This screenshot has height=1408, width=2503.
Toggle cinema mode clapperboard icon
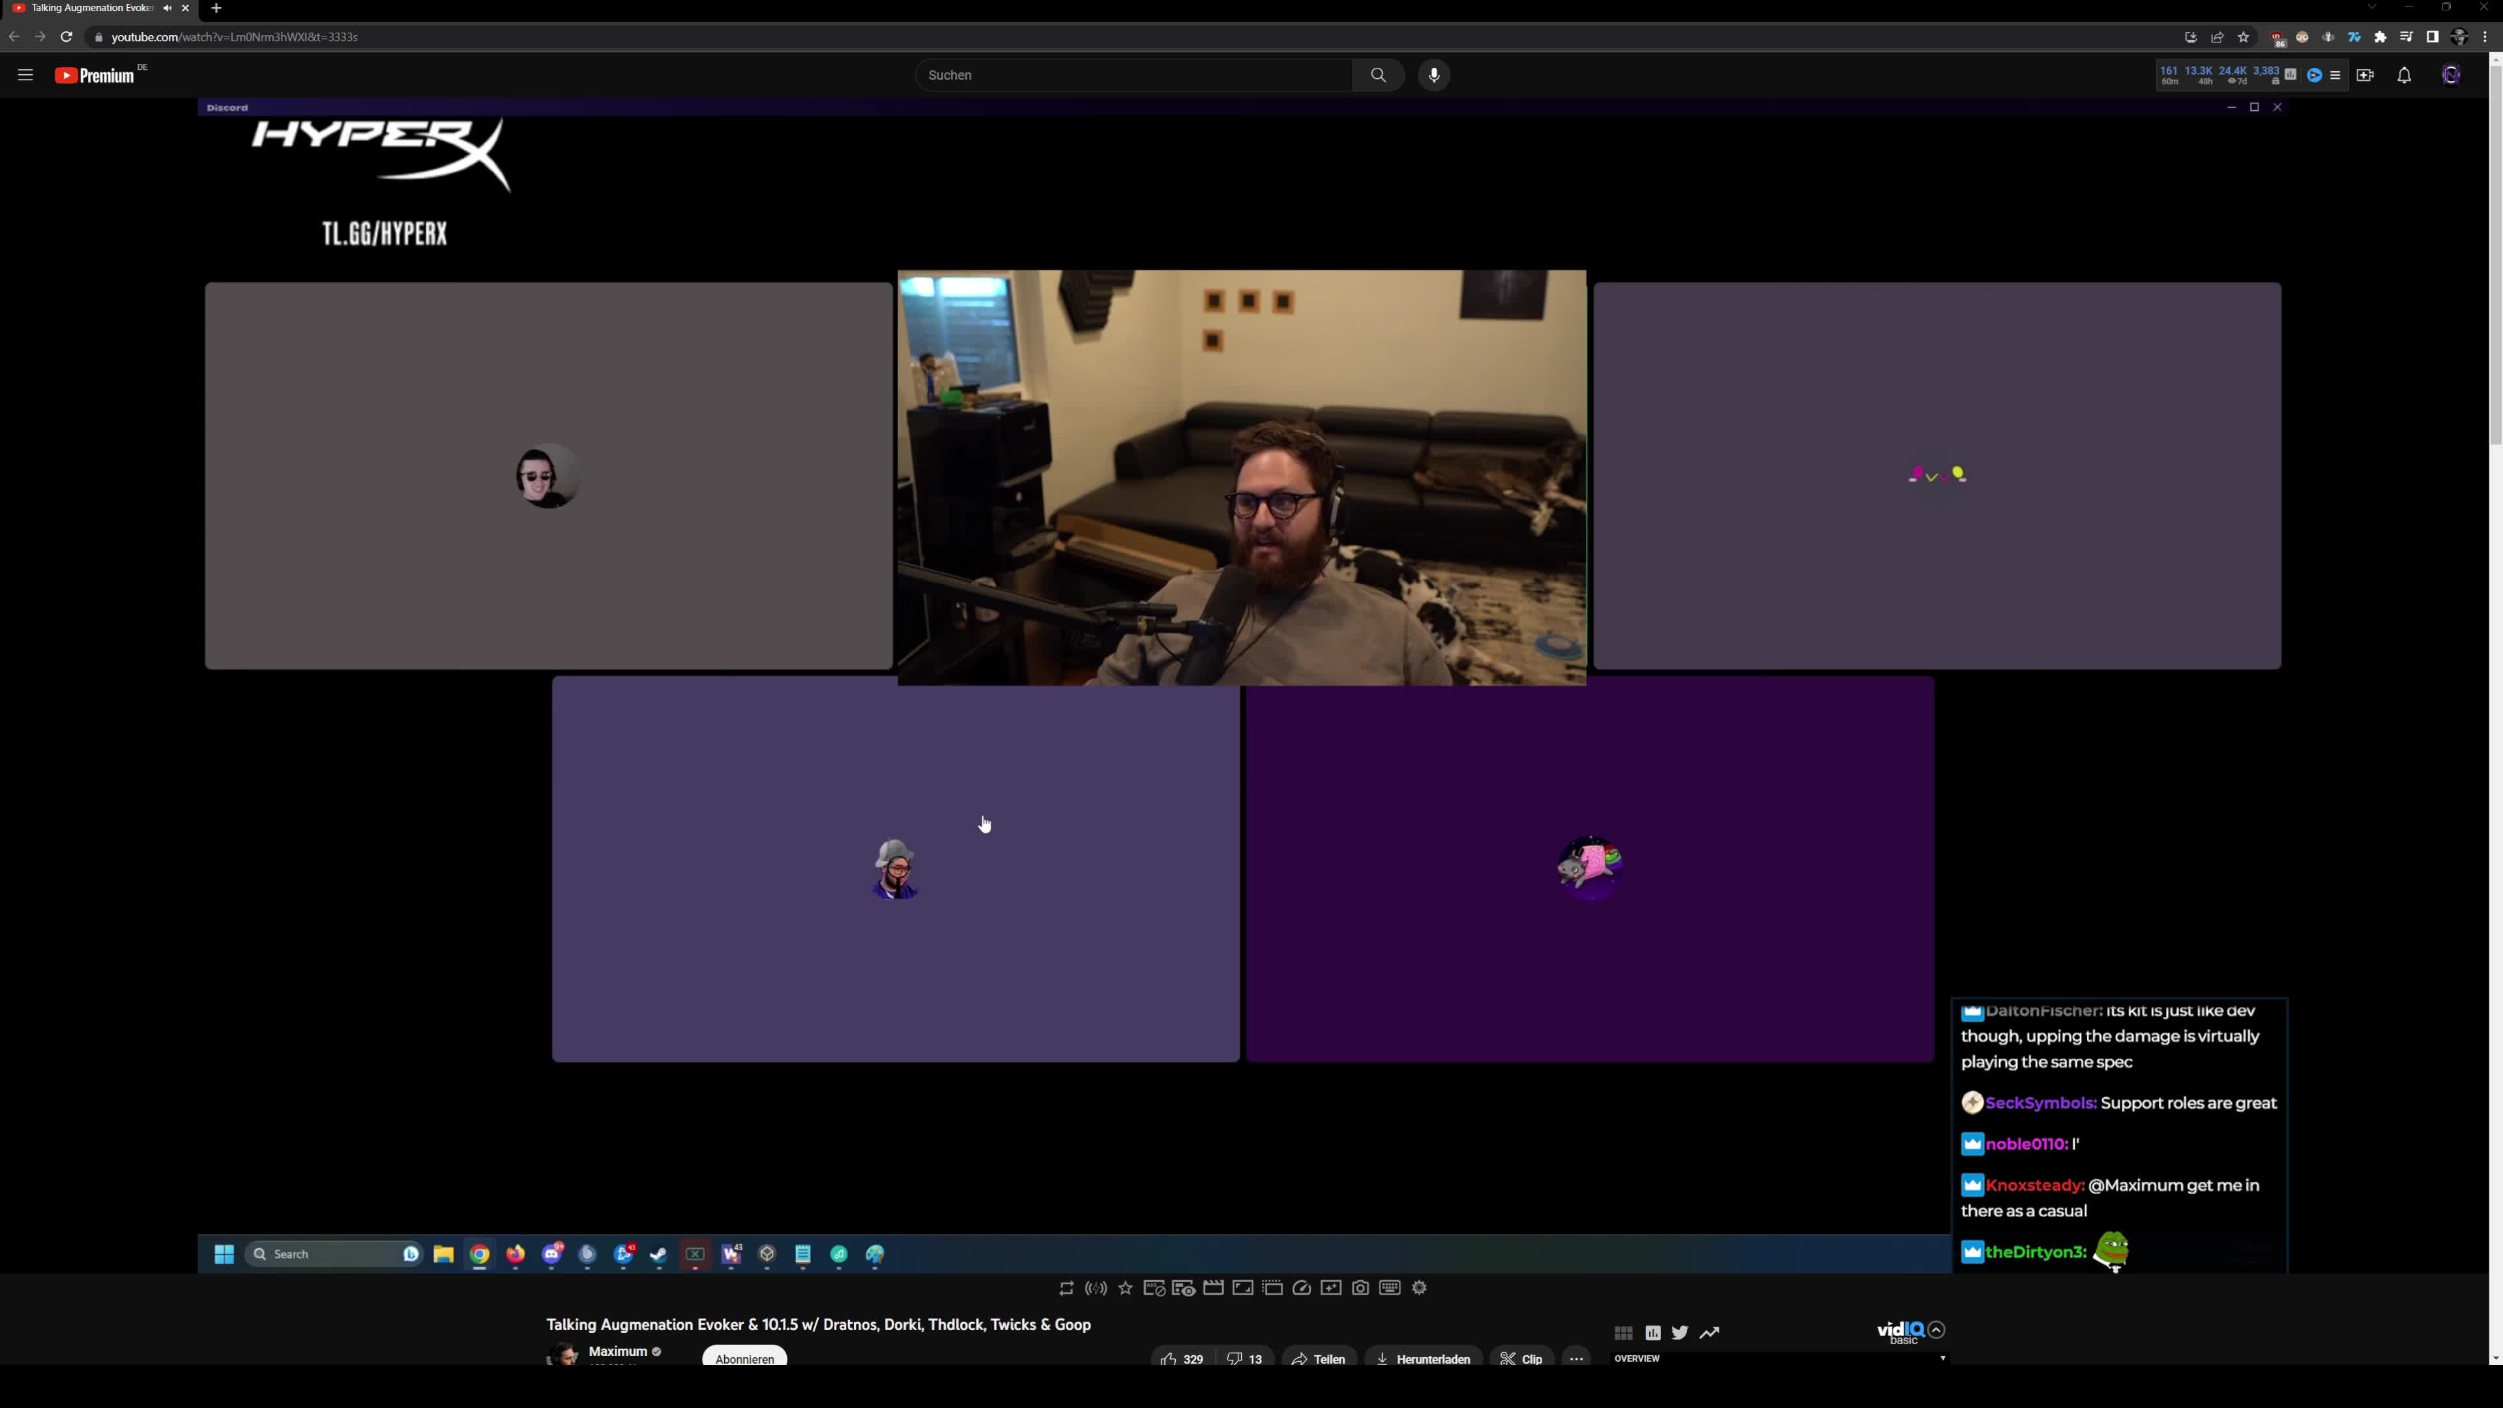pyautogui.click(x=1214, y=1287)
